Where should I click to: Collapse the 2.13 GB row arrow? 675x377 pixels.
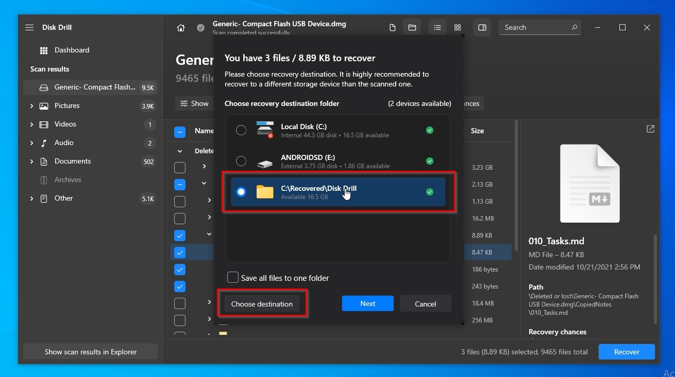pos(204,183)
